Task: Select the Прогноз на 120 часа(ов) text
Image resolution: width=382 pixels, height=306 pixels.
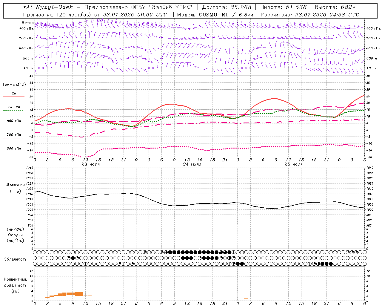Action: click(x=58, y=14)
